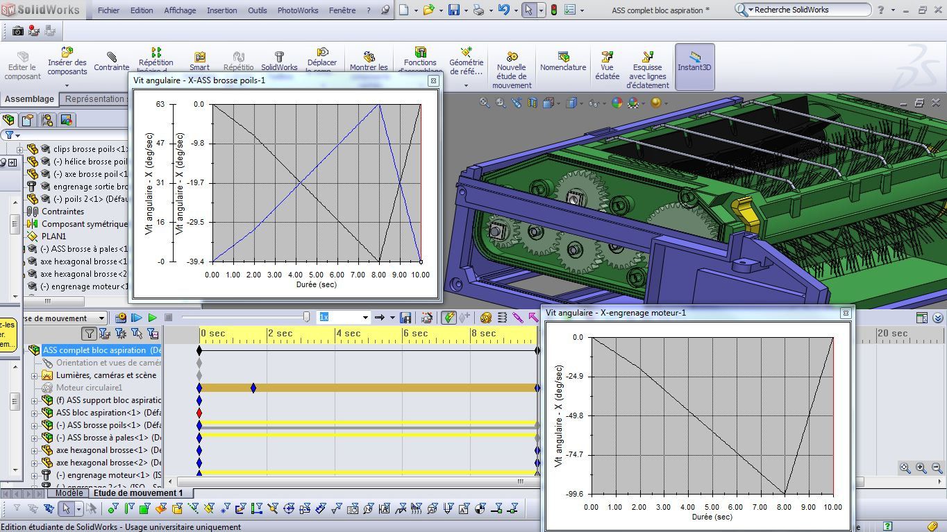Expand Lumières, caméras et scène node
This screenshot has width=947, height=532.
tap(35, 376)
